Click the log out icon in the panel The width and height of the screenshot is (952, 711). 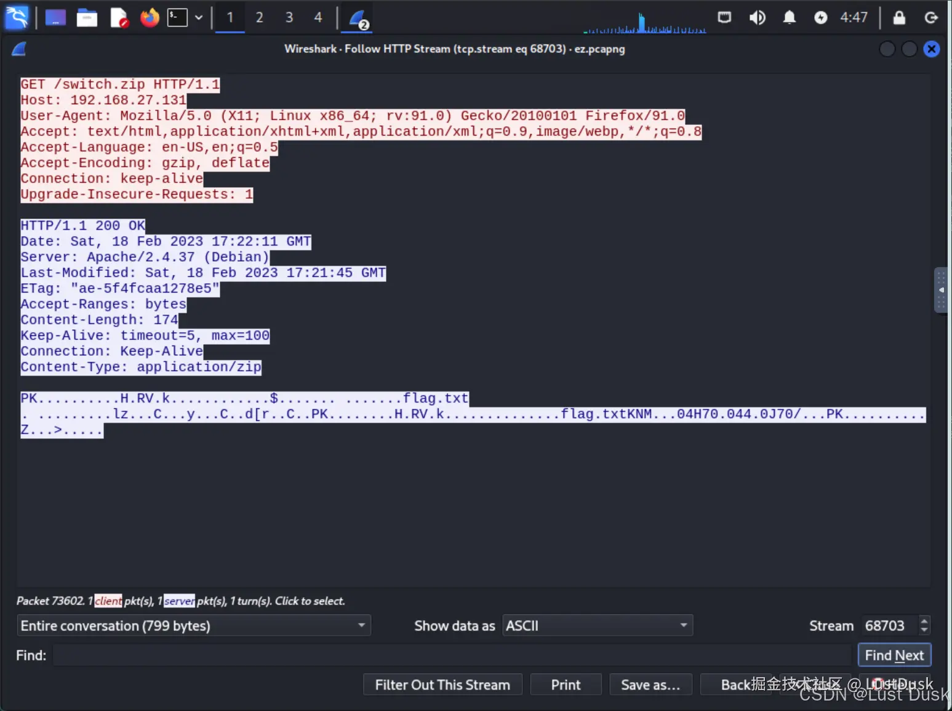[x=931, y=17]
